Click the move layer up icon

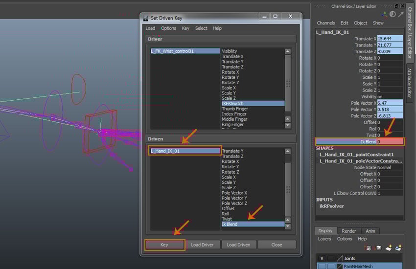[368, 248]
